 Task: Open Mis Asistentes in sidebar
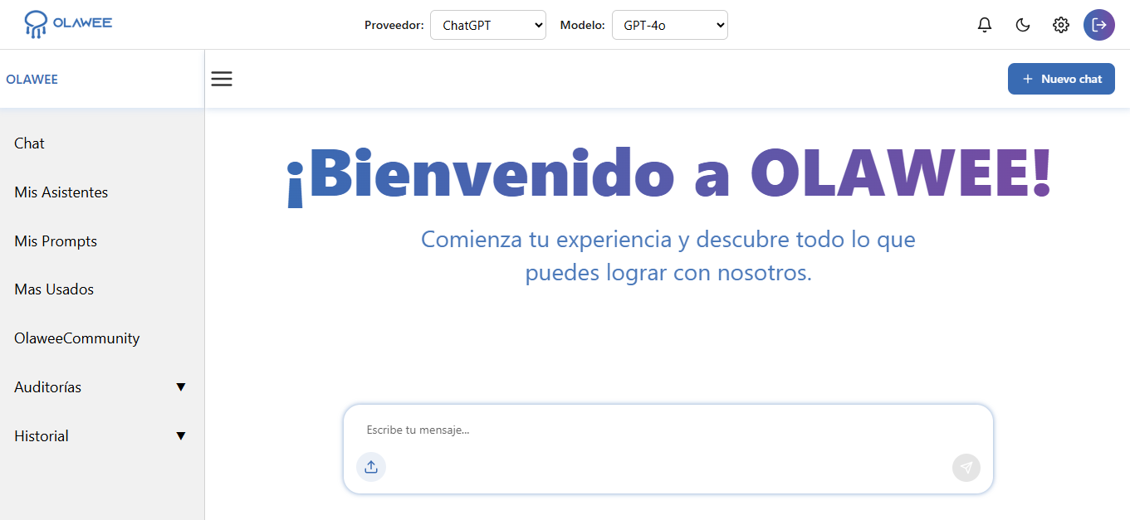pos(61,192)
